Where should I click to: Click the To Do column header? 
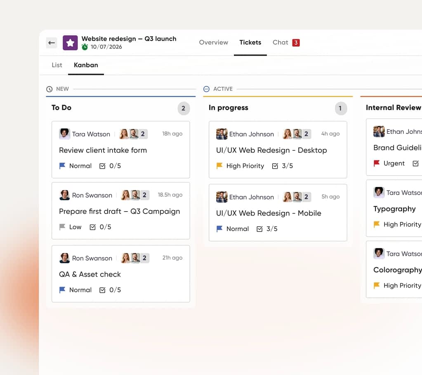(61, 108)
